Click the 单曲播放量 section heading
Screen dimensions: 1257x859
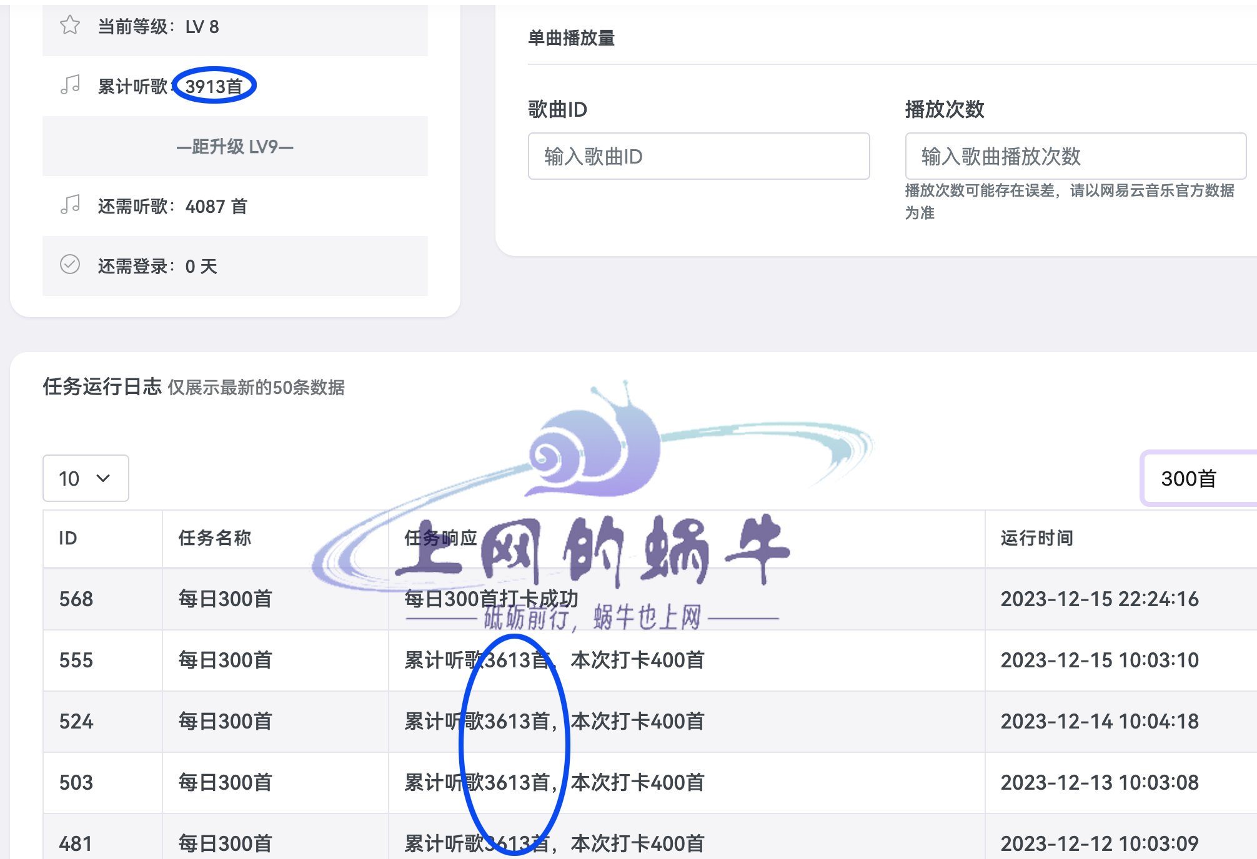point(571,38)
